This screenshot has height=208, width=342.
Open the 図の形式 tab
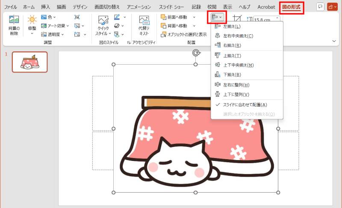(x=292, y=7)
